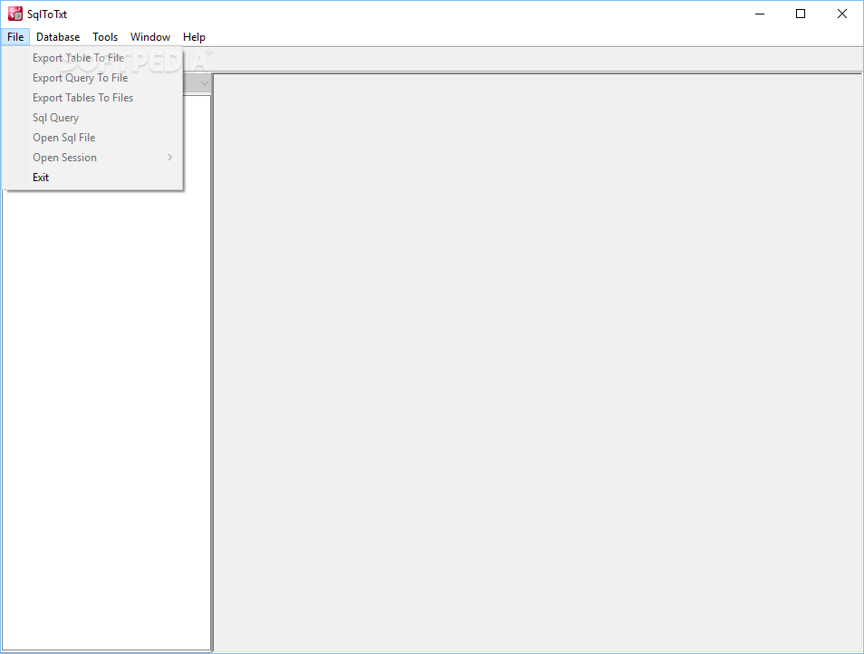Image resolution: width=864 pixels, height=654 pixels.
Task: Choose Export Query To File
Action: click(x=92, y=78)
